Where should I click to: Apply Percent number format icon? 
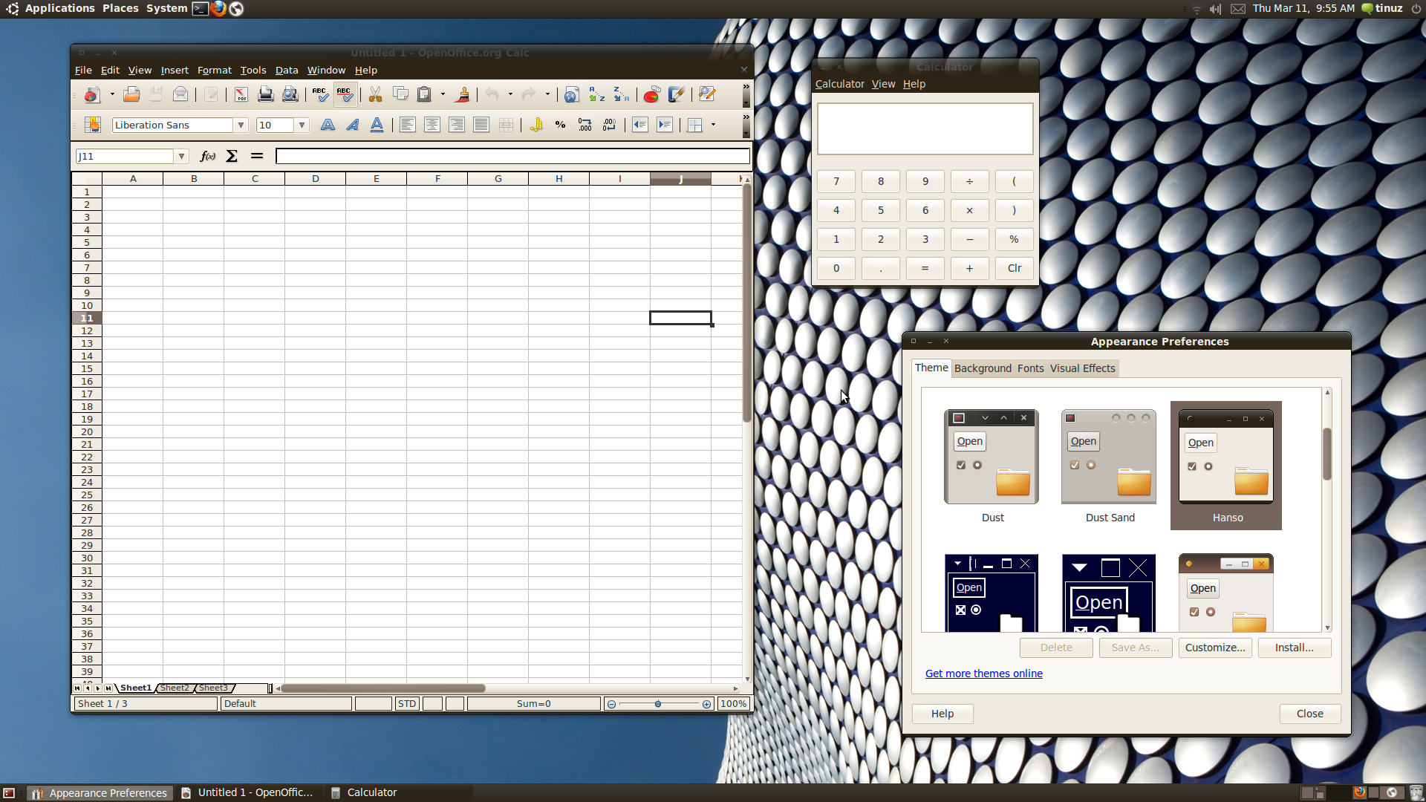point(561,125)
